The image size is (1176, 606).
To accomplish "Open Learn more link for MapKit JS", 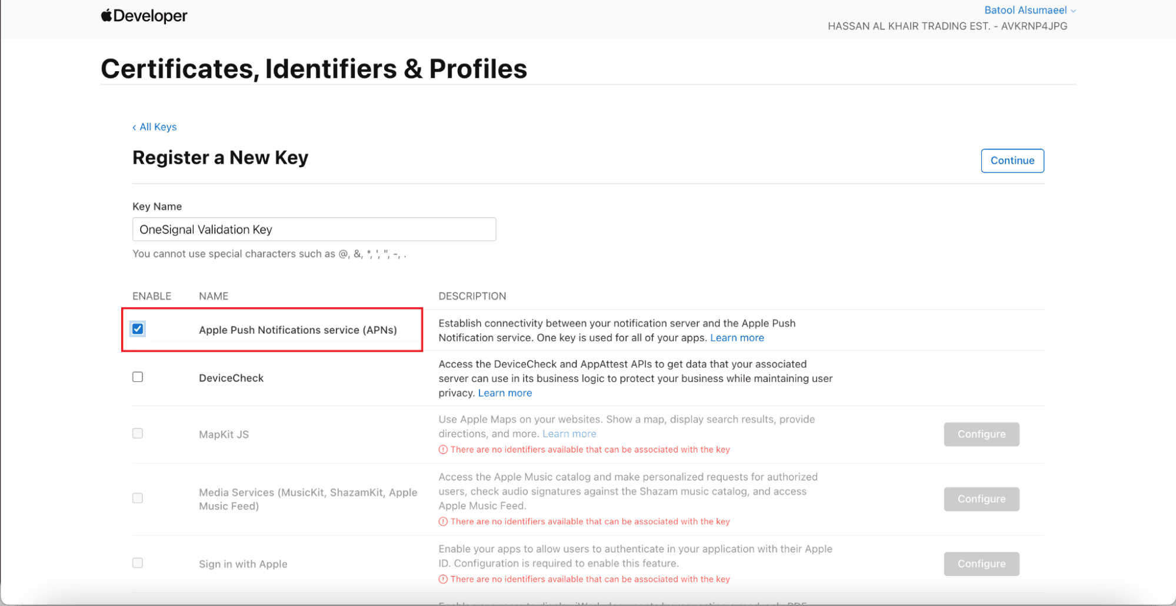I will coord(569,434).
